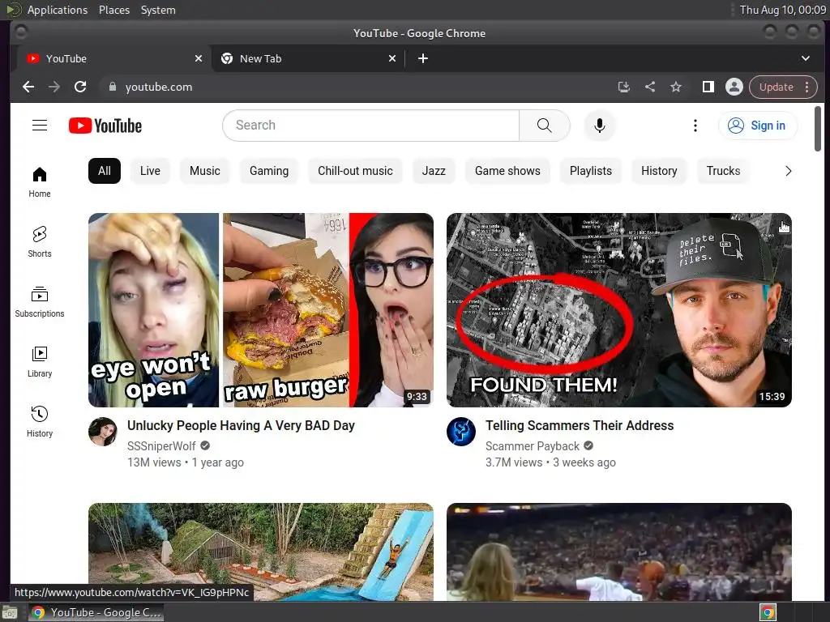Viewport: 830px width, 622px height.
Task: Toggle Chrome side panel icon
Action: (x=708, y=87)
